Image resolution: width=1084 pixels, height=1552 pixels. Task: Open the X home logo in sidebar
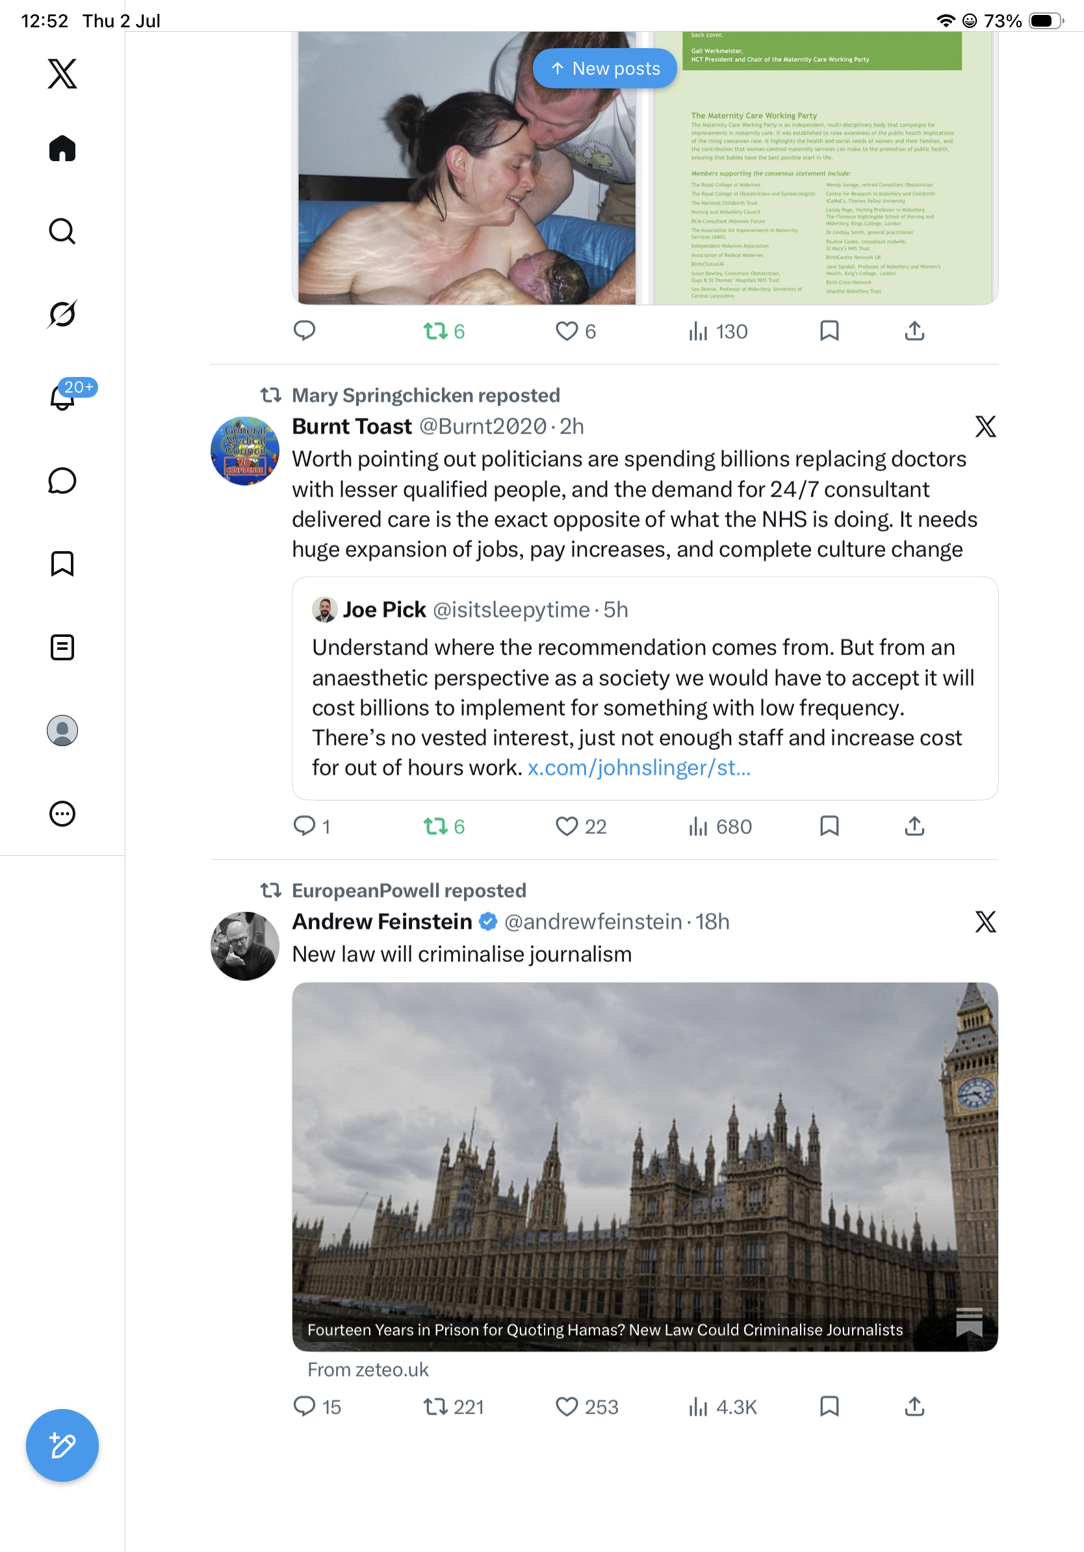(x=62, y=73)
